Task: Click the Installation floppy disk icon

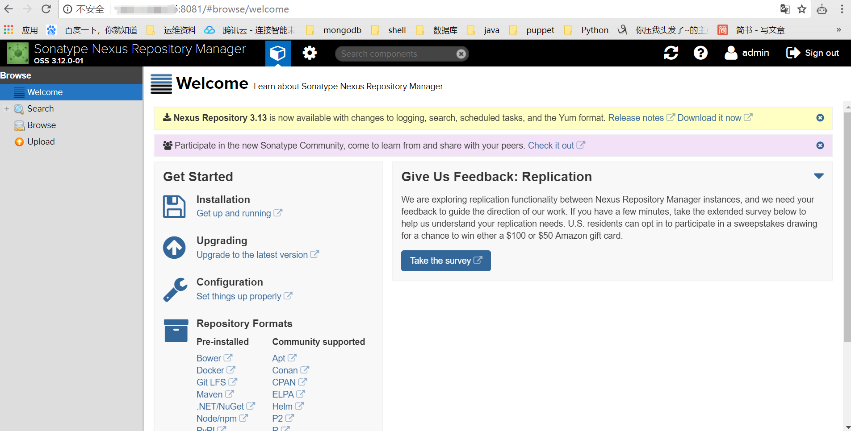Action: [174, 207]
